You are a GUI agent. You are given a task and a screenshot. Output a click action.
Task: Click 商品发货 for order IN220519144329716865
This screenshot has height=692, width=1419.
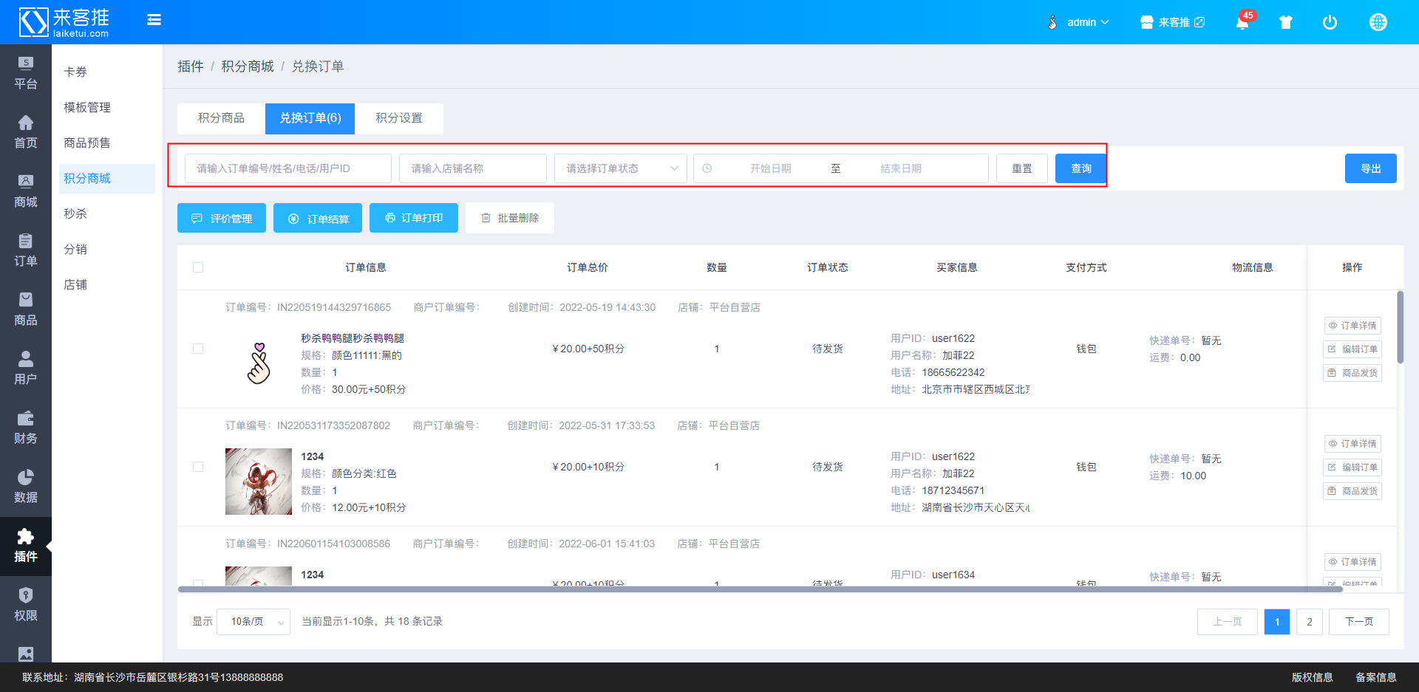coord(1352,373)
